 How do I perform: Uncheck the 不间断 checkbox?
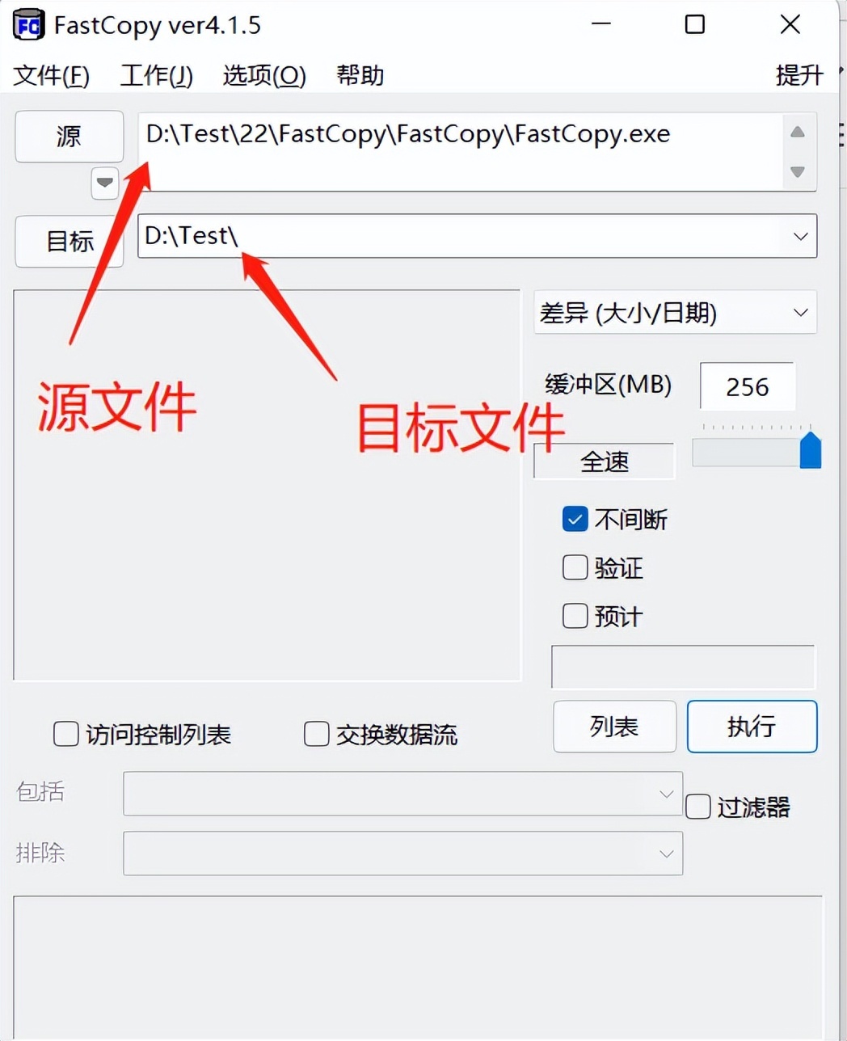575,519
